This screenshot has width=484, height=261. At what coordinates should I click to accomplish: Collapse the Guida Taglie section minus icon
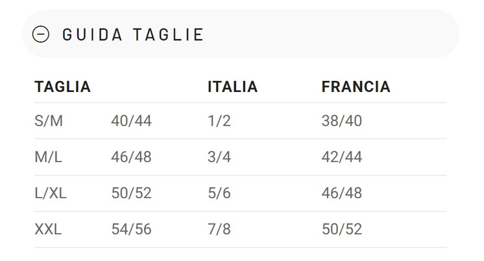pyautogui.click(x=41, y=35)
